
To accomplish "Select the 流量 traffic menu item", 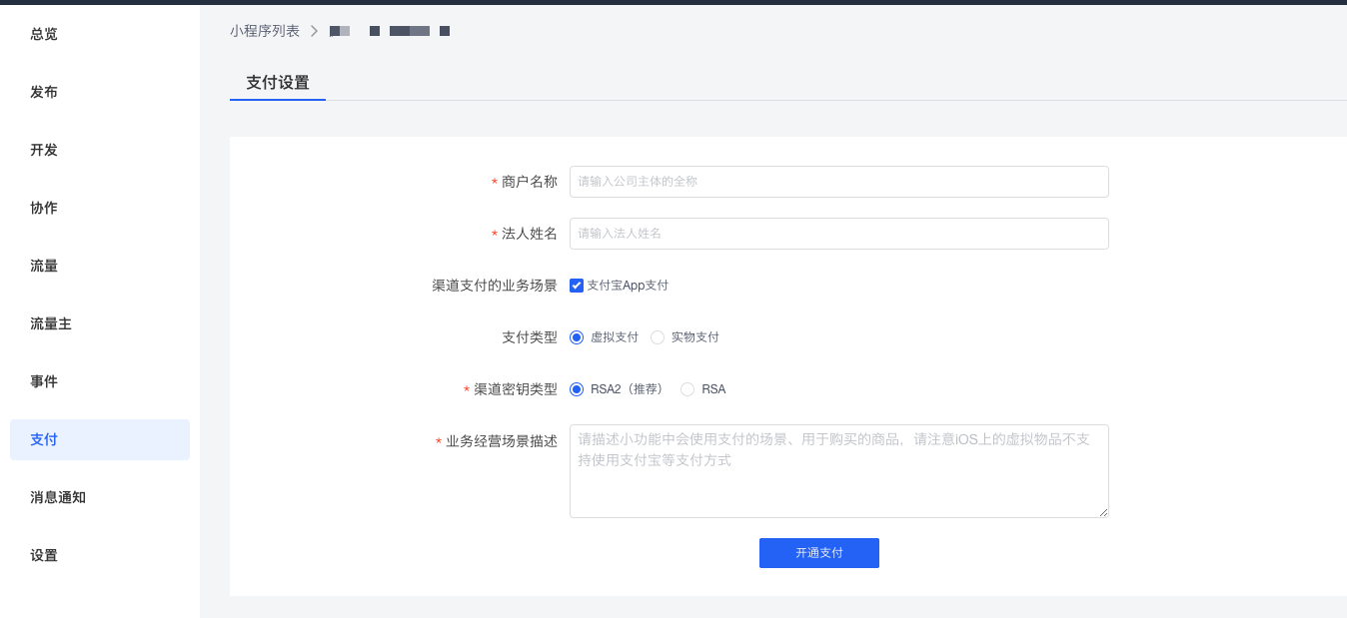I will (x=45, y=265).
